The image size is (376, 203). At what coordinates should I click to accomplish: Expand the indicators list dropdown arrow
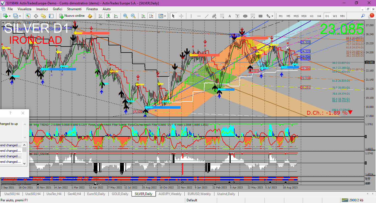tap(165, 16)
